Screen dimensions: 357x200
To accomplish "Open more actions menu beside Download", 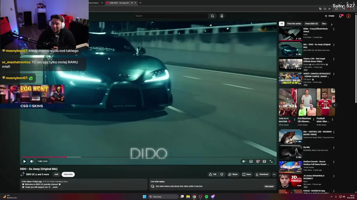I will coord(274,174).
